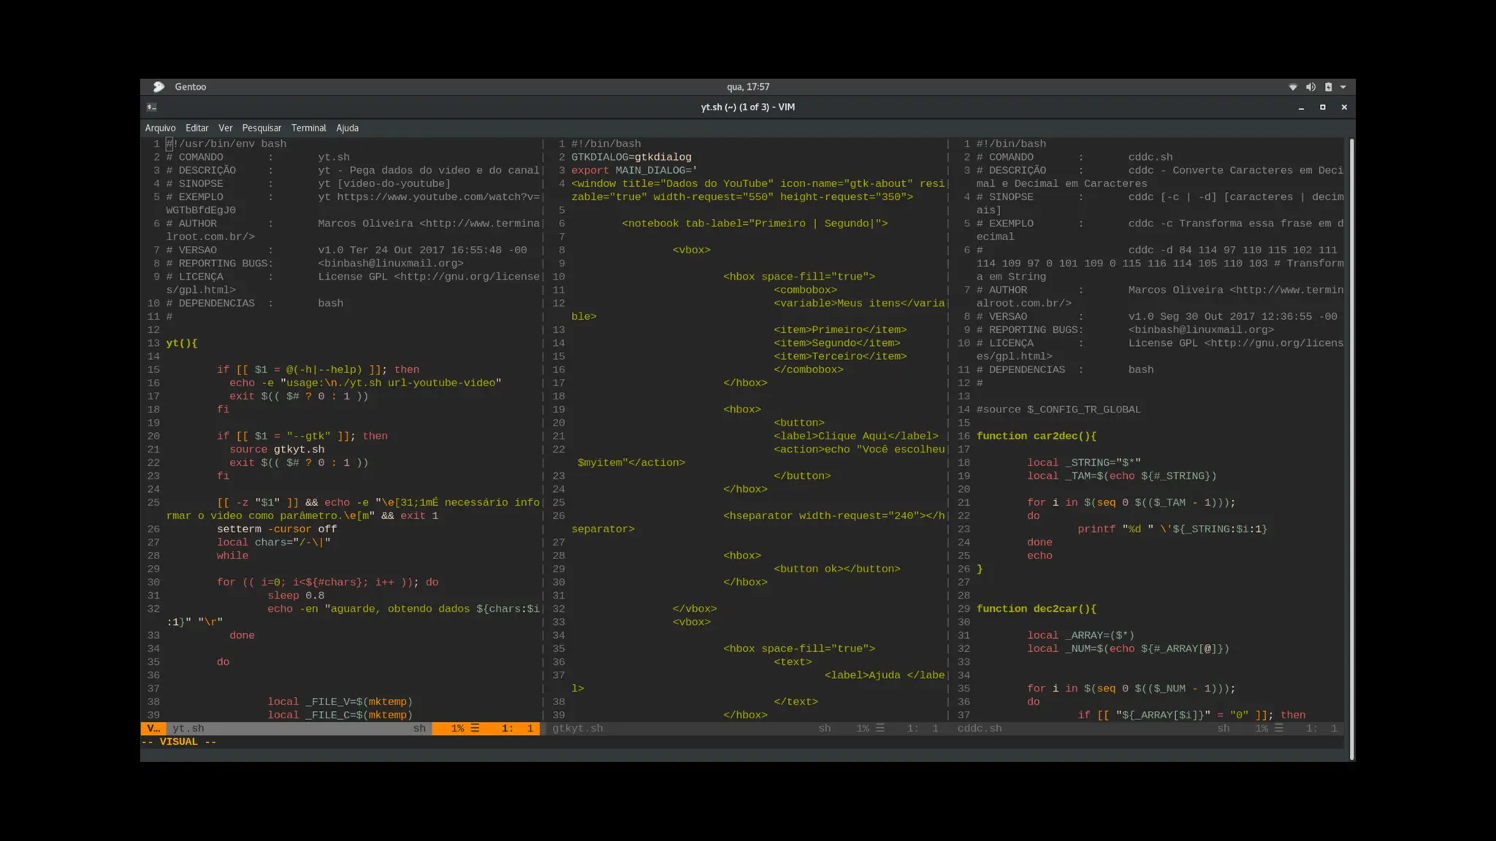Click the Gentoo logo icon
Image resolution: width=1496 pixels, height=841 pixels.
[159, 87]
